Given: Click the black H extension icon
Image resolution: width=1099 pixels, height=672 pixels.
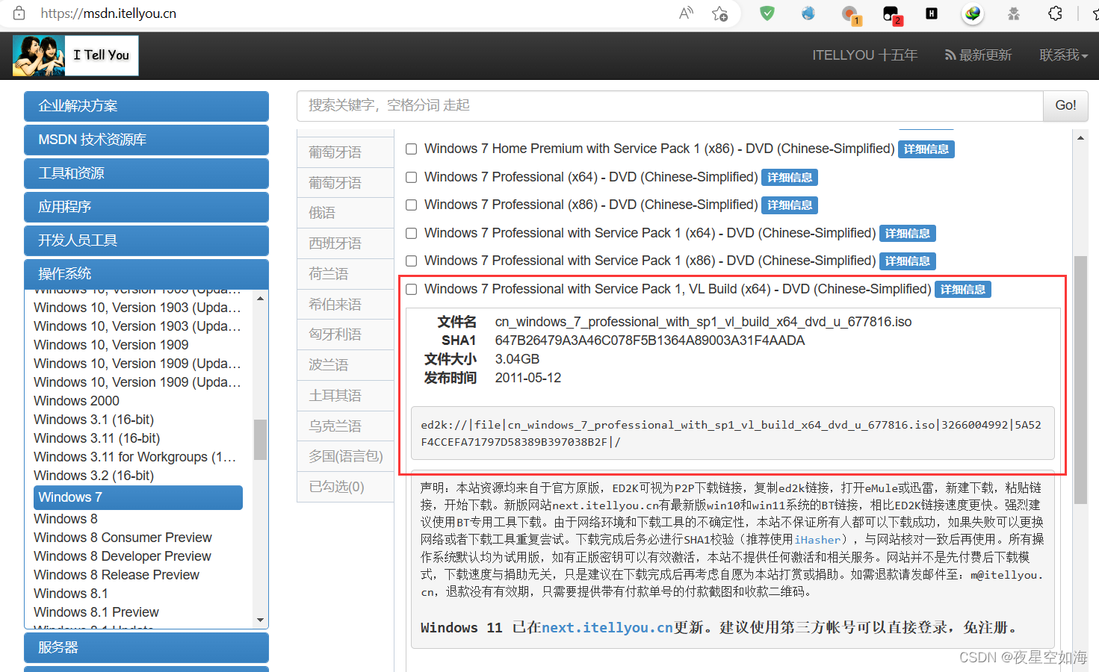Looking at the screenshot, I should 932,13.
